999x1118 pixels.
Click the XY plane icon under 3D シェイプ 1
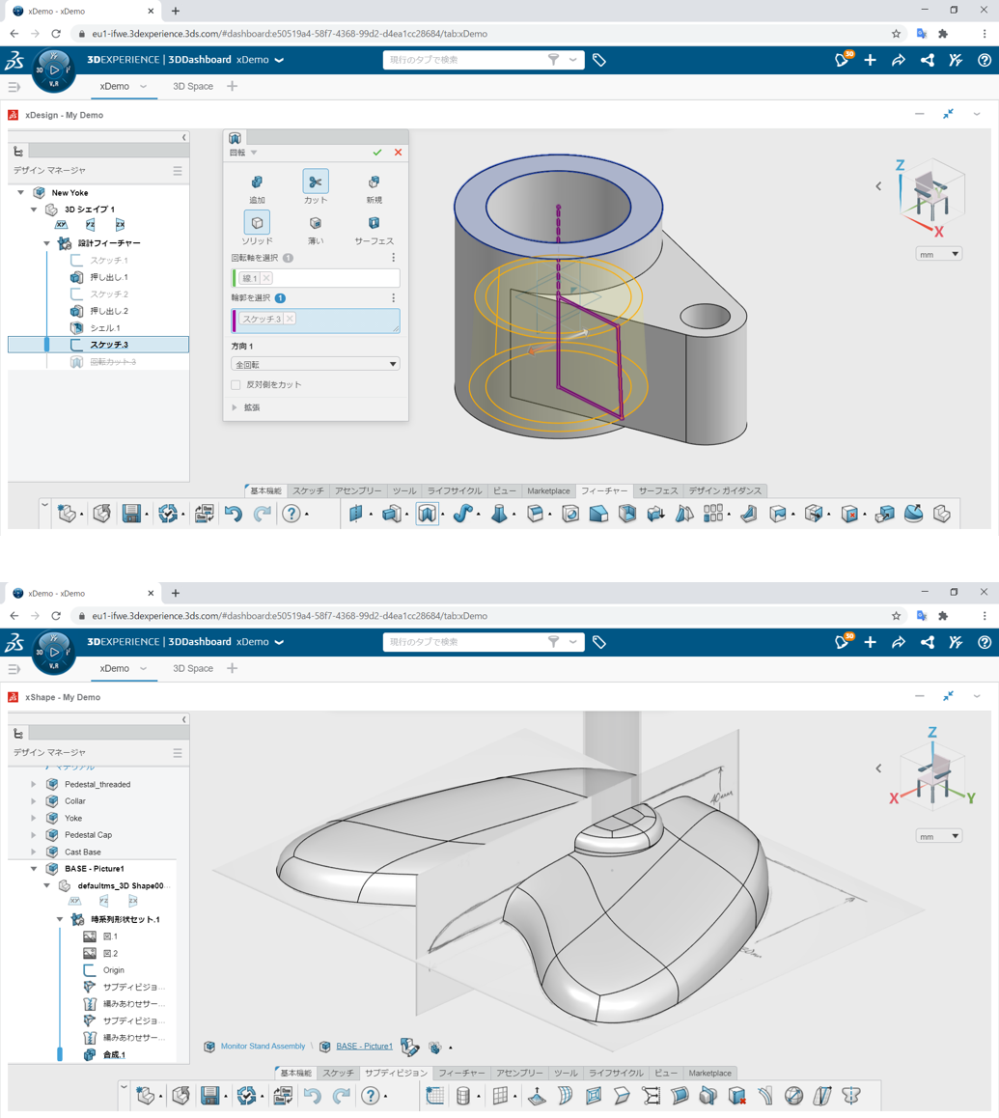click(x=62, y=225)
